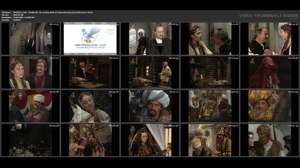Click the golden turban man frame 00:42:55
The image size is (300, 168).
tap(269, 106)
